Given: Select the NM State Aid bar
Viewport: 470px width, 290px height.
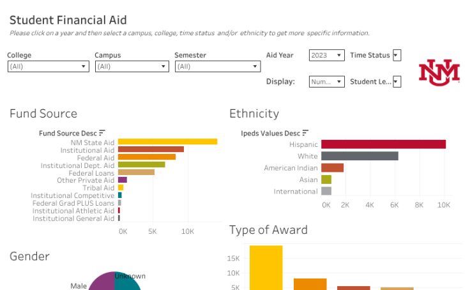Looking at the screenshot, I should [x=167, y=142].
